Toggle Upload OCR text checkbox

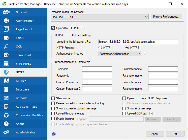[x=124, y=113]
